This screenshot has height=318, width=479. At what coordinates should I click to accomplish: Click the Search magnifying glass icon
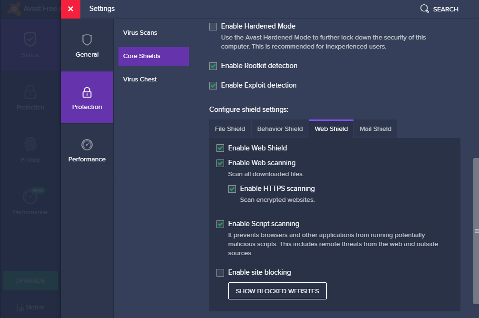point(425,9)
